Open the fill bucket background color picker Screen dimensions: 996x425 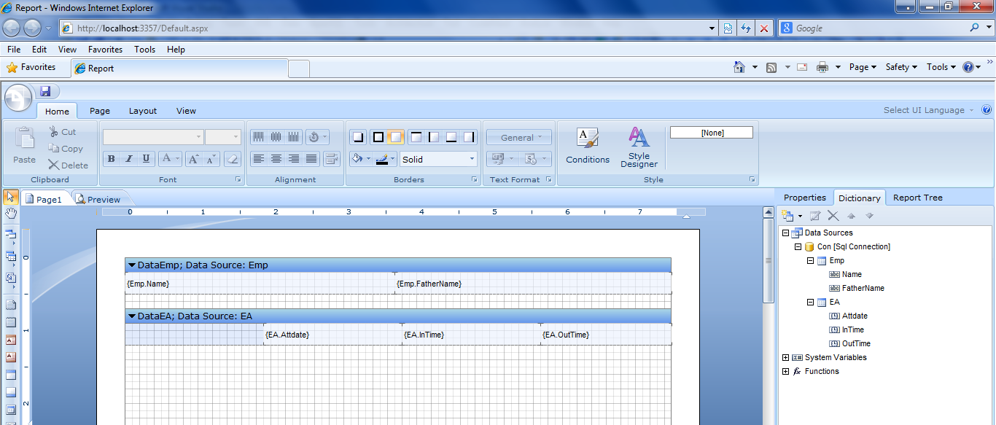[361, 159]
